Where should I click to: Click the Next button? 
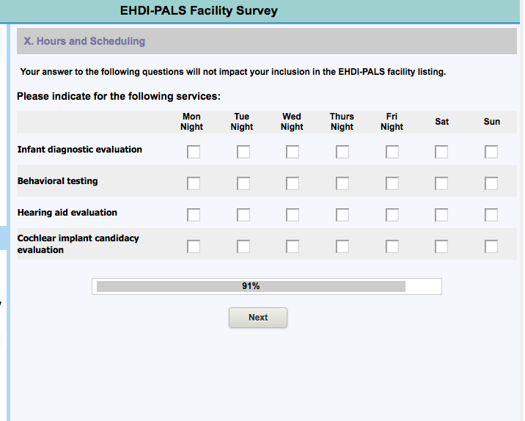(x=258, y=318)
